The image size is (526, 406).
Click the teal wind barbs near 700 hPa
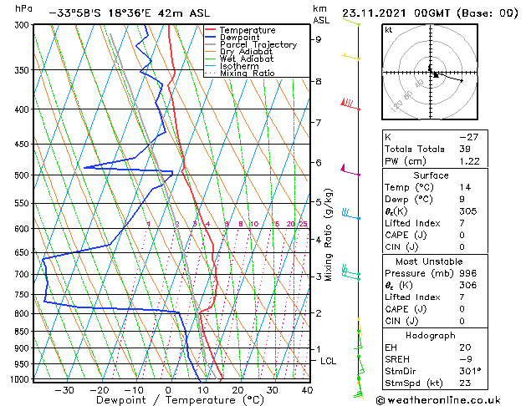[351, 272]
